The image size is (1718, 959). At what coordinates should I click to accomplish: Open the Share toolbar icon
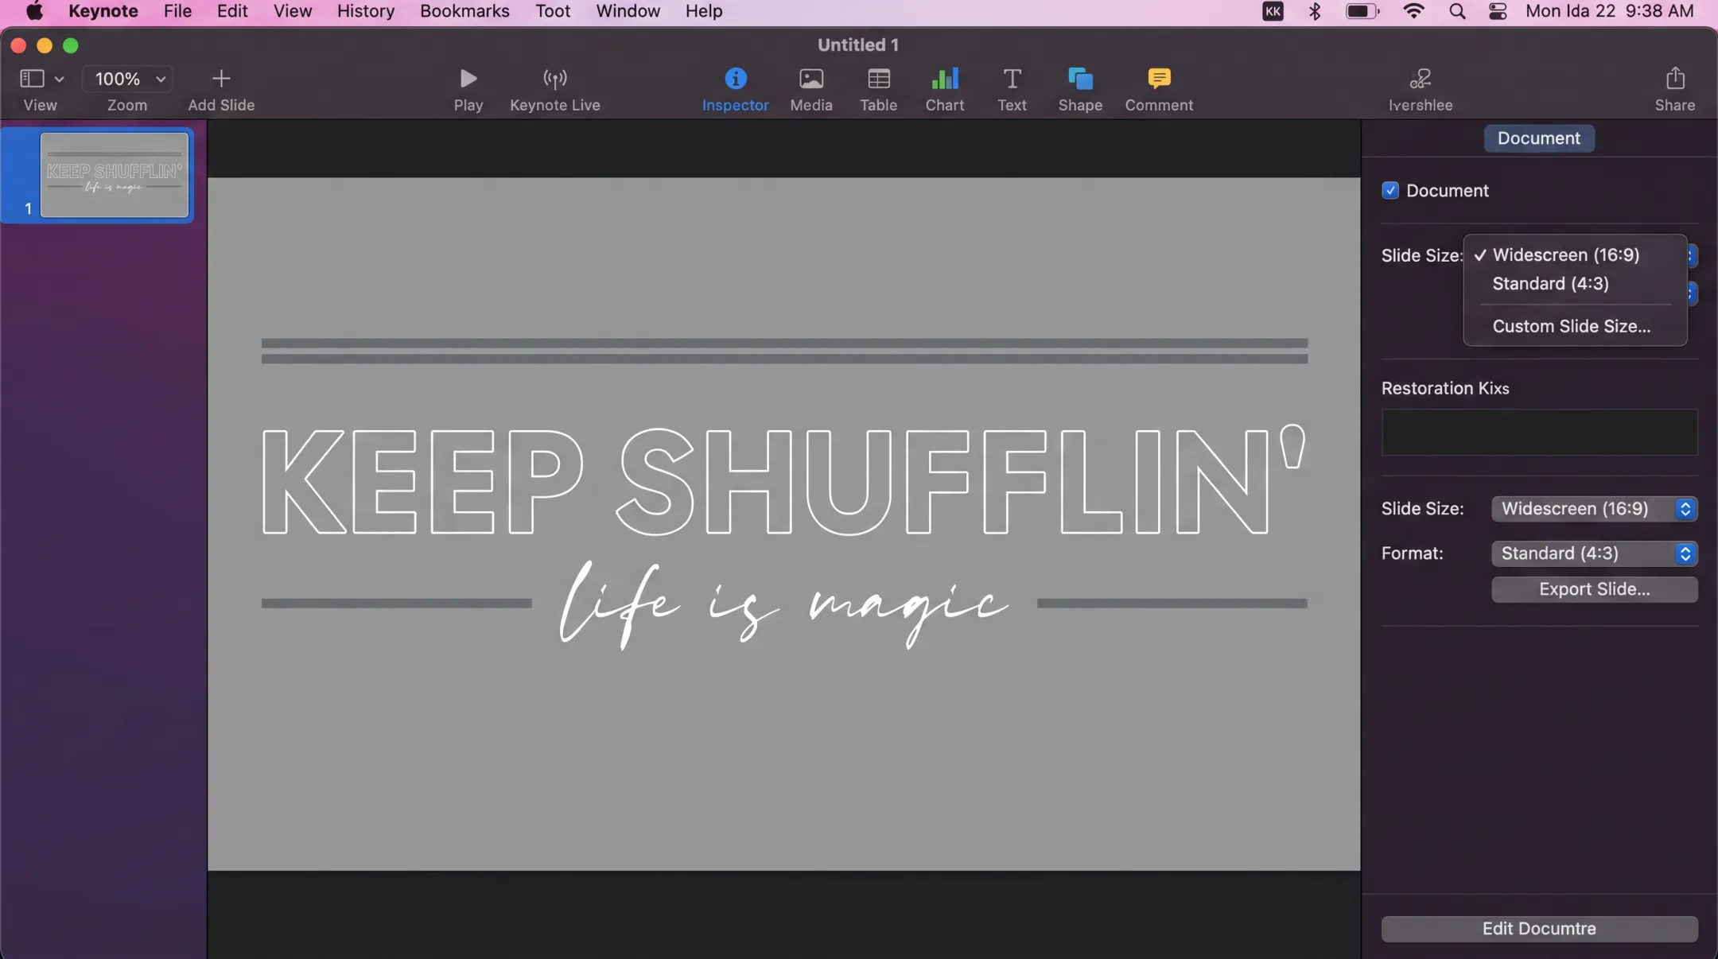[x=1675, y=78]
